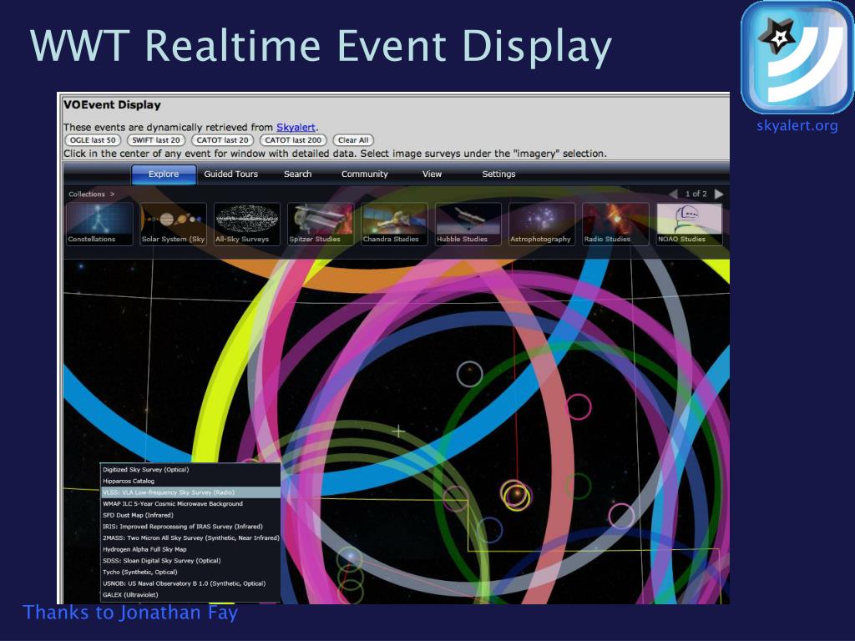The image size is (855, 641).
Task: Expand the Collections breadcrumb
Action: click(x=92, y=194)
